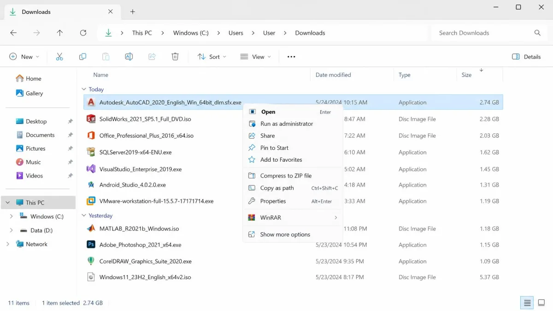
Task: Choose Open in context menu
Action: [x=293, y=112]
